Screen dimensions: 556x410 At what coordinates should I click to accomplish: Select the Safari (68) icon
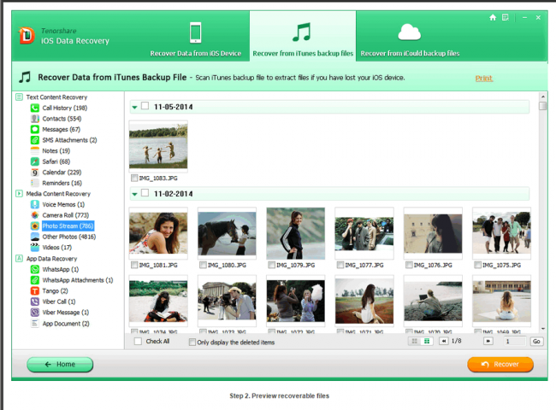pyautogui.click(x=35, y=161)
